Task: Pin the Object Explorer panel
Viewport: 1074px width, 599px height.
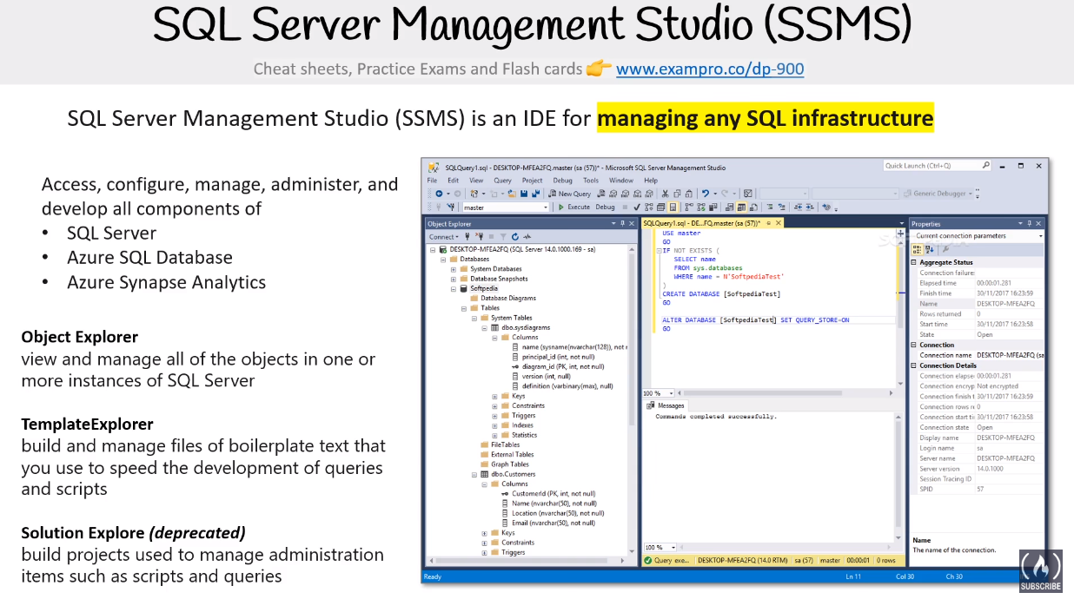Action: [623, 224]
